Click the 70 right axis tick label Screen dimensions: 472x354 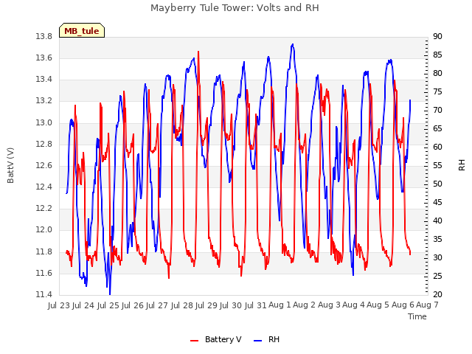[x=437, y=111]
